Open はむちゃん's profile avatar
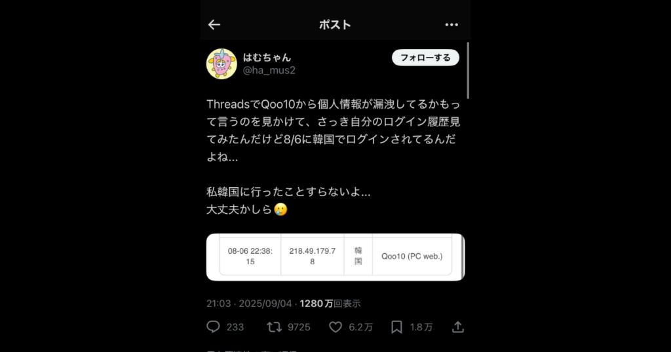Screen dimensions: 671x352 221,63
